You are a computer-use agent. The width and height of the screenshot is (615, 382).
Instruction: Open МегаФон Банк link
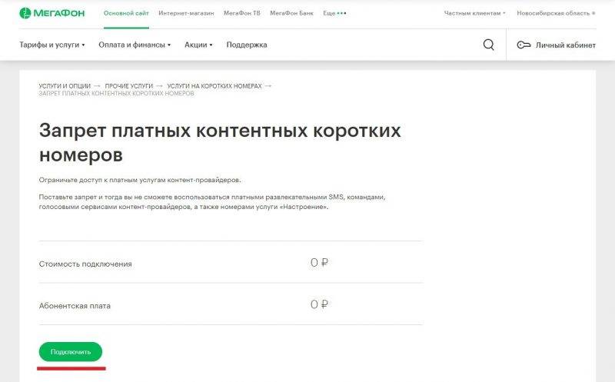point(292,13)
